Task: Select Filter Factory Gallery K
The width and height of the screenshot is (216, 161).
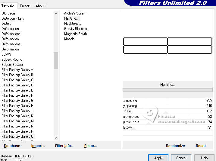Action: [17, 116]
